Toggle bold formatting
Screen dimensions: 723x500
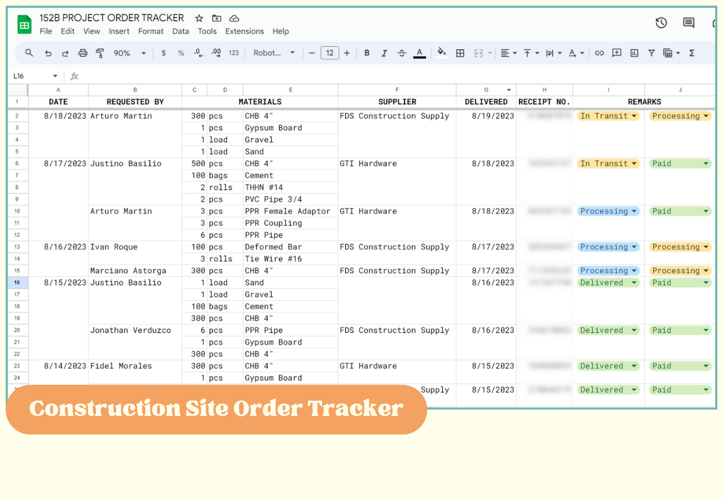pyautogui.click(x=367, y=53)
